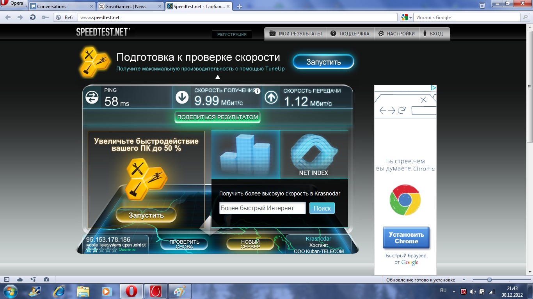Go forward with the browser forward arrow
Screen dimensions: 533x299
[20, 18]
